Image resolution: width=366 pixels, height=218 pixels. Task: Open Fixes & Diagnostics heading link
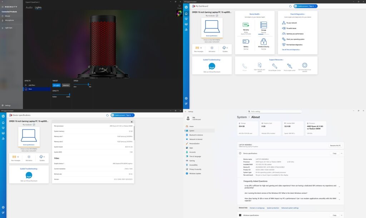pos(297,14)
